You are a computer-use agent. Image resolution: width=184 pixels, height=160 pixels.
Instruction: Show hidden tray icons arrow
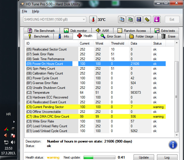[14, 122]
